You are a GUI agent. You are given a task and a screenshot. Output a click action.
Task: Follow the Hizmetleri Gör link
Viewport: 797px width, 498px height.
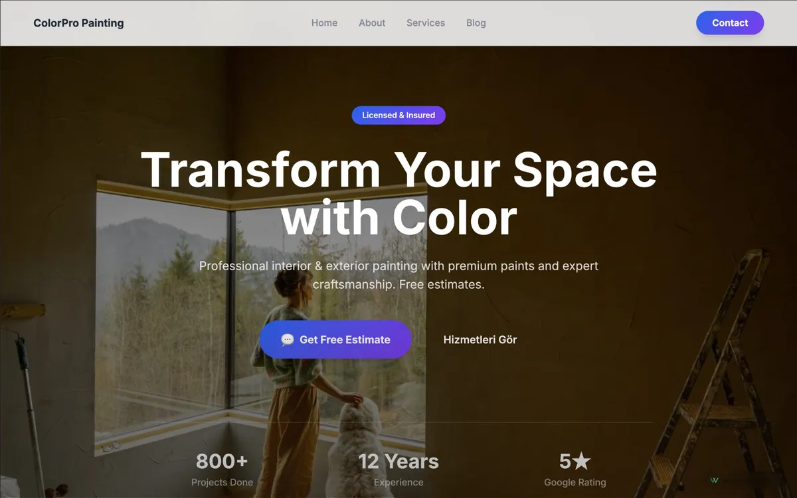pos(480,340)
